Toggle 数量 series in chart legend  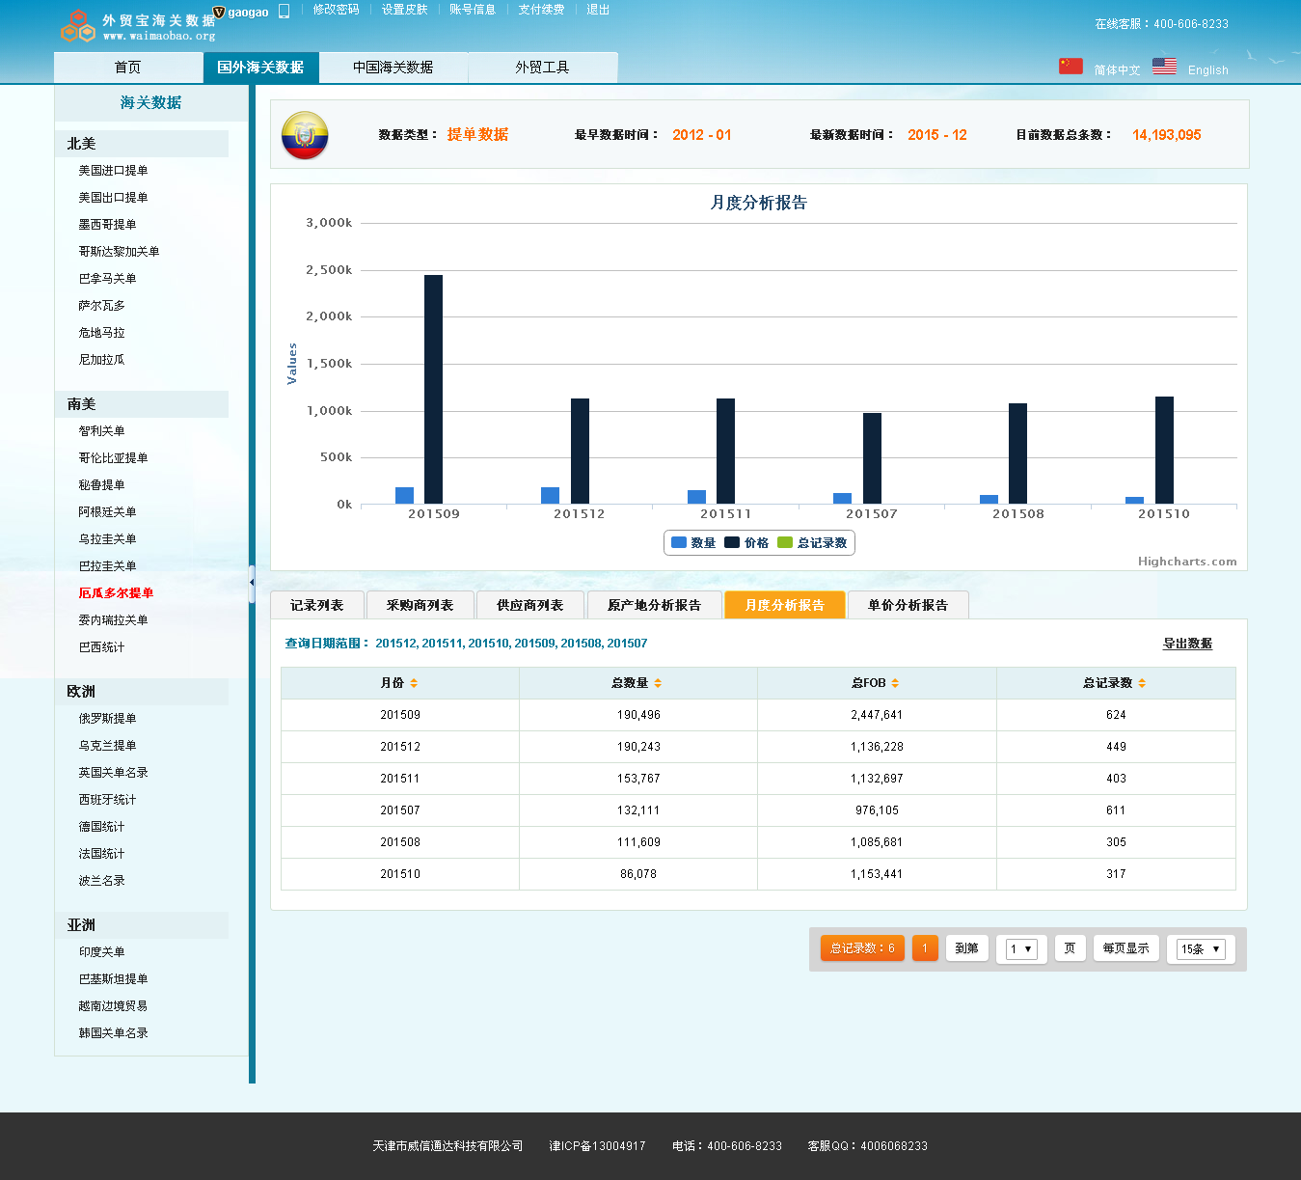click(x=693, y=543)
